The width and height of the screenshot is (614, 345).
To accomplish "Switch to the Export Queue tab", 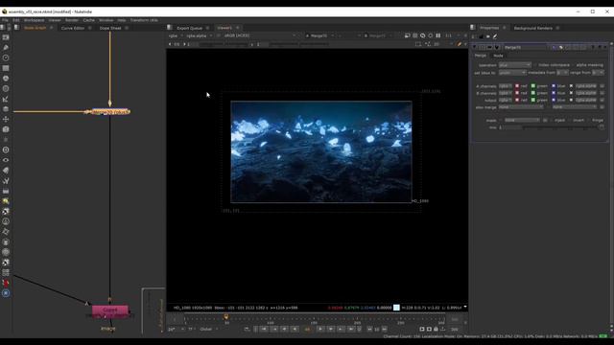I will [190, 28].
